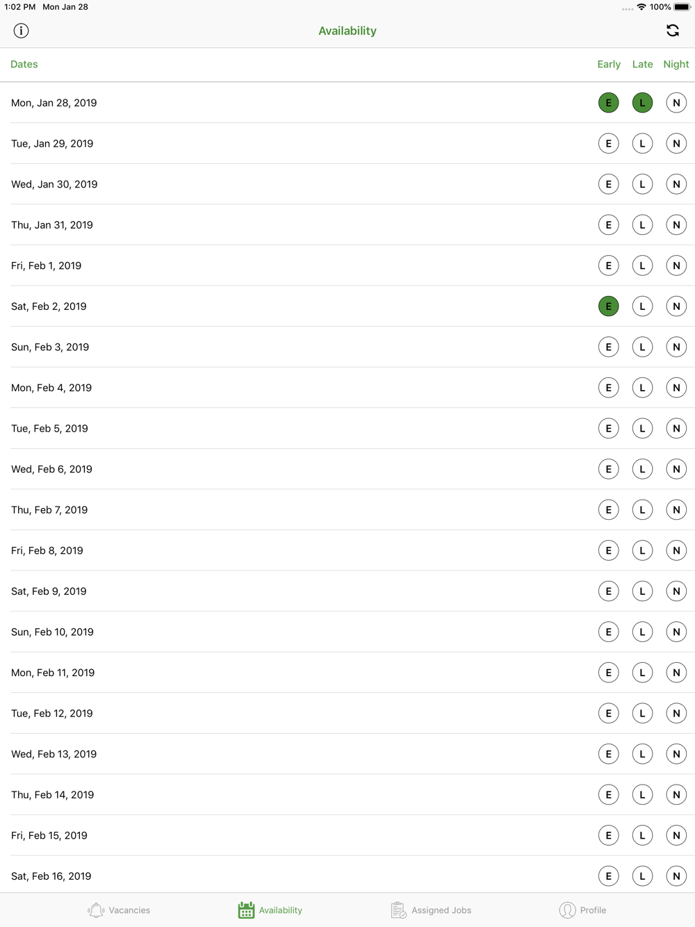Screen dimensions: 695x927
Task: Open the Vacancies bell icon tab
Action: 96,910
